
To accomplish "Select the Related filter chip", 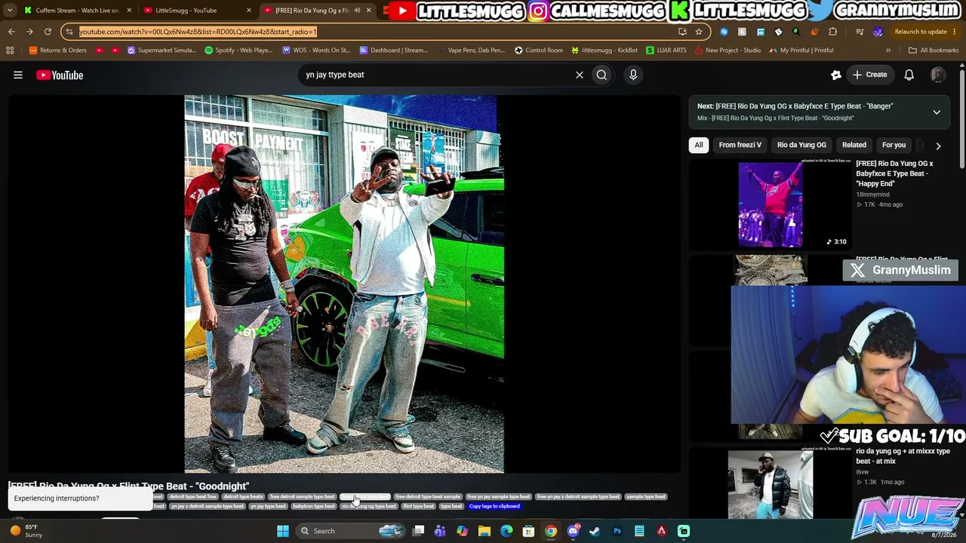I will pos(854,145).
